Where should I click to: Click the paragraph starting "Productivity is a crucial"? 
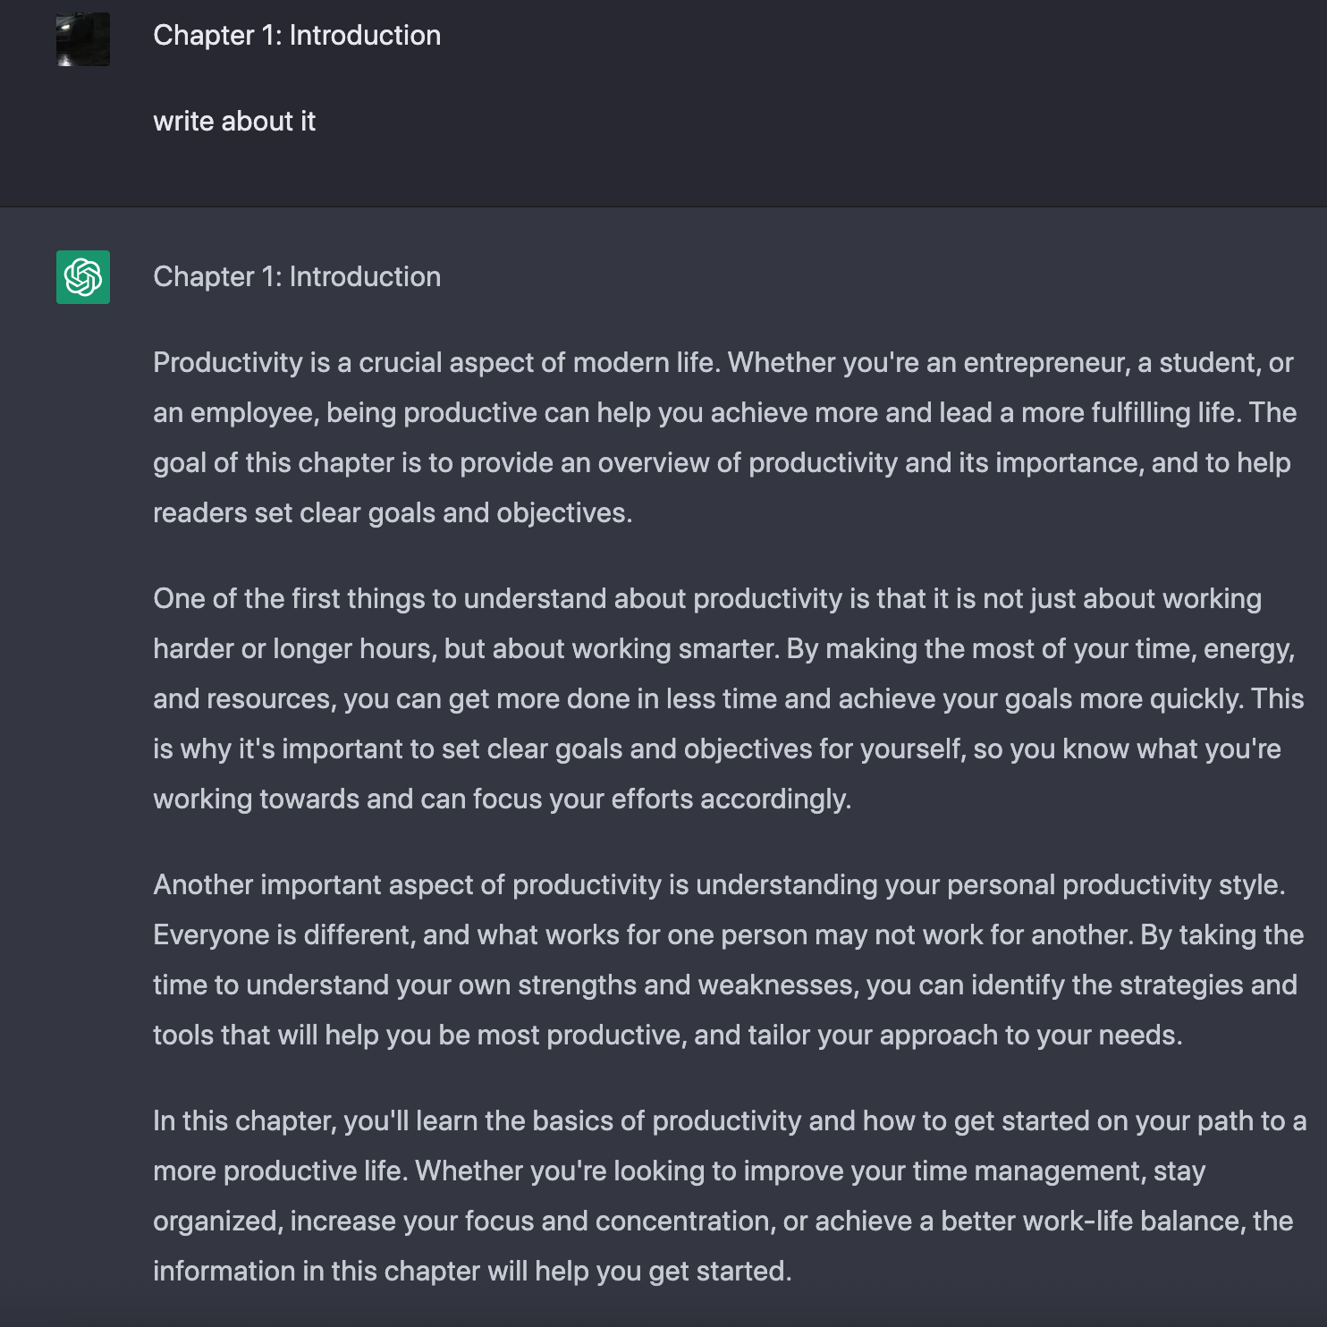724,437
